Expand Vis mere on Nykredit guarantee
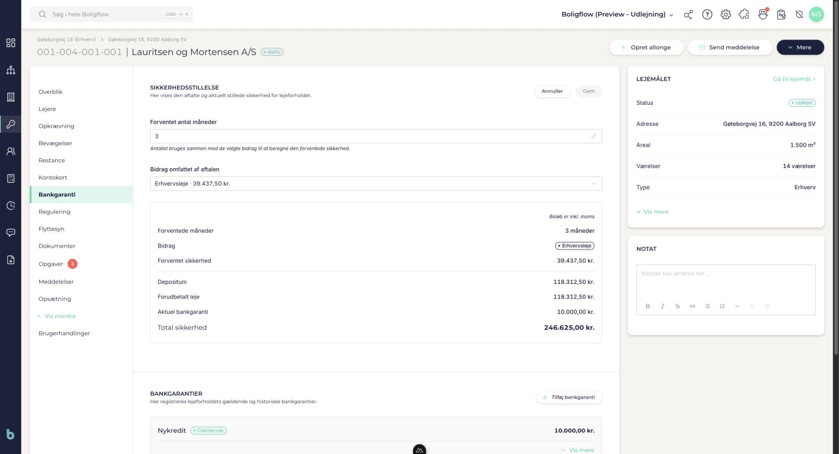This screenshot has height=454, width=839. [x=578, y=450]
